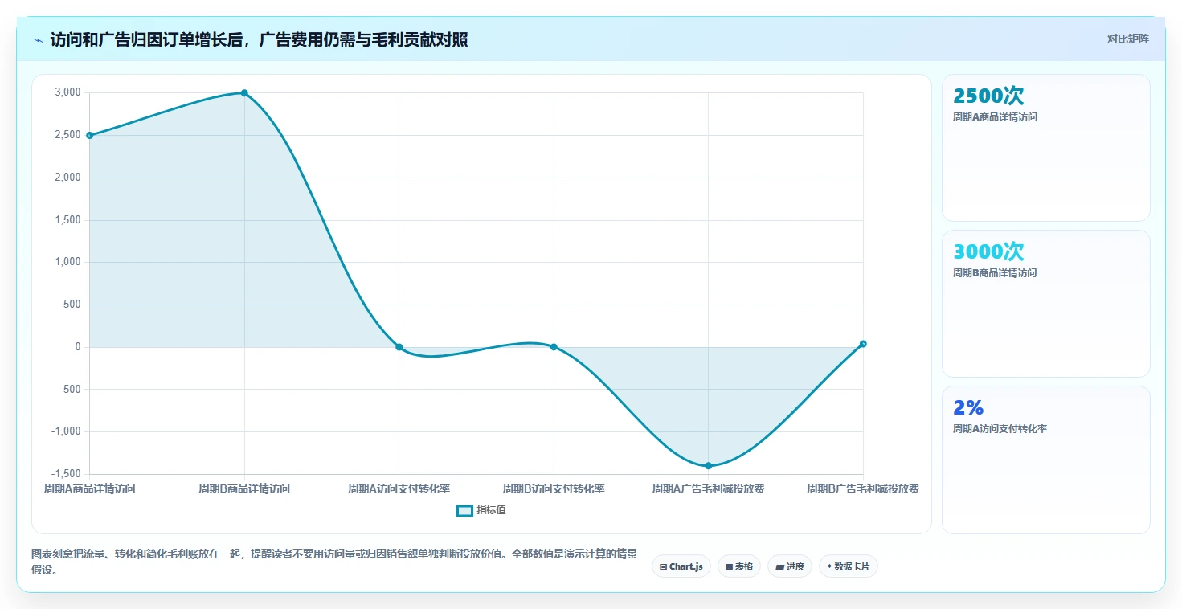Click x-axis label 周期B商品详情访问
This screenshot has width=1182, height=609.
coord(244,488)
